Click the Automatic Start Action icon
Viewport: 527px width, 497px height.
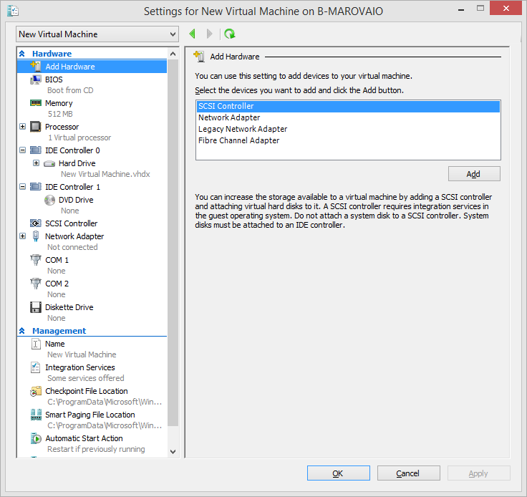tap(36, 438)
